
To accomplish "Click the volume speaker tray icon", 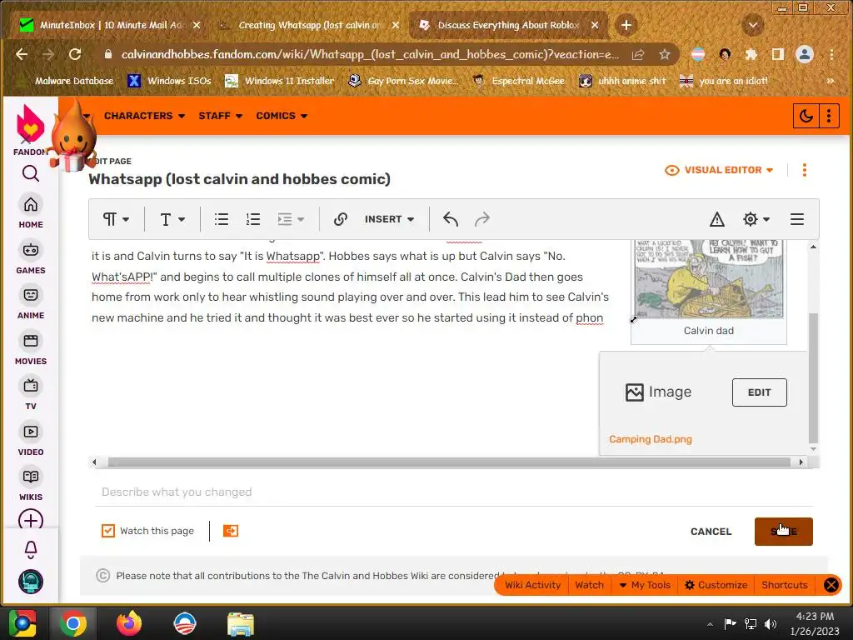I will [771, 623].
